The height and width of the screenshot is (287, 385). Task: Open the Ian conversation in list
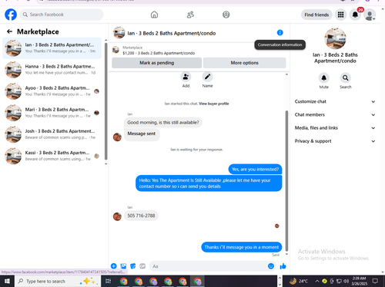52,48
